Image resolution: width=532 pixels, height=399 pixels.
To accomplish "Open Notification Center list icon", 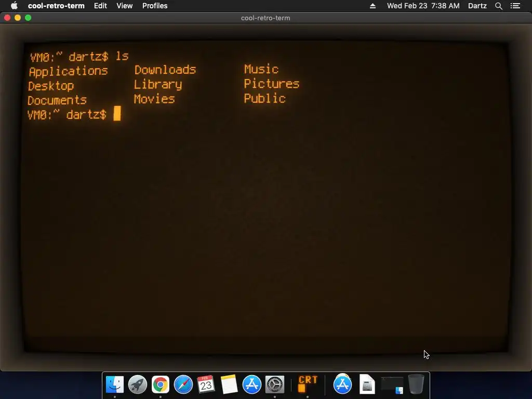I will (515, 6).
